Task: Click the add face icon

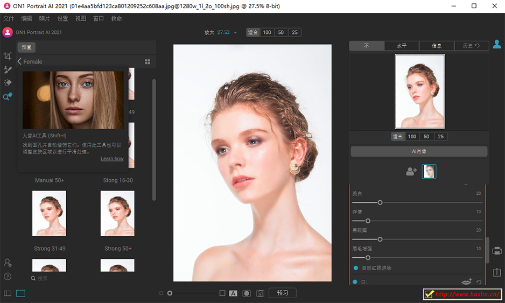Action: click(411, 172)
